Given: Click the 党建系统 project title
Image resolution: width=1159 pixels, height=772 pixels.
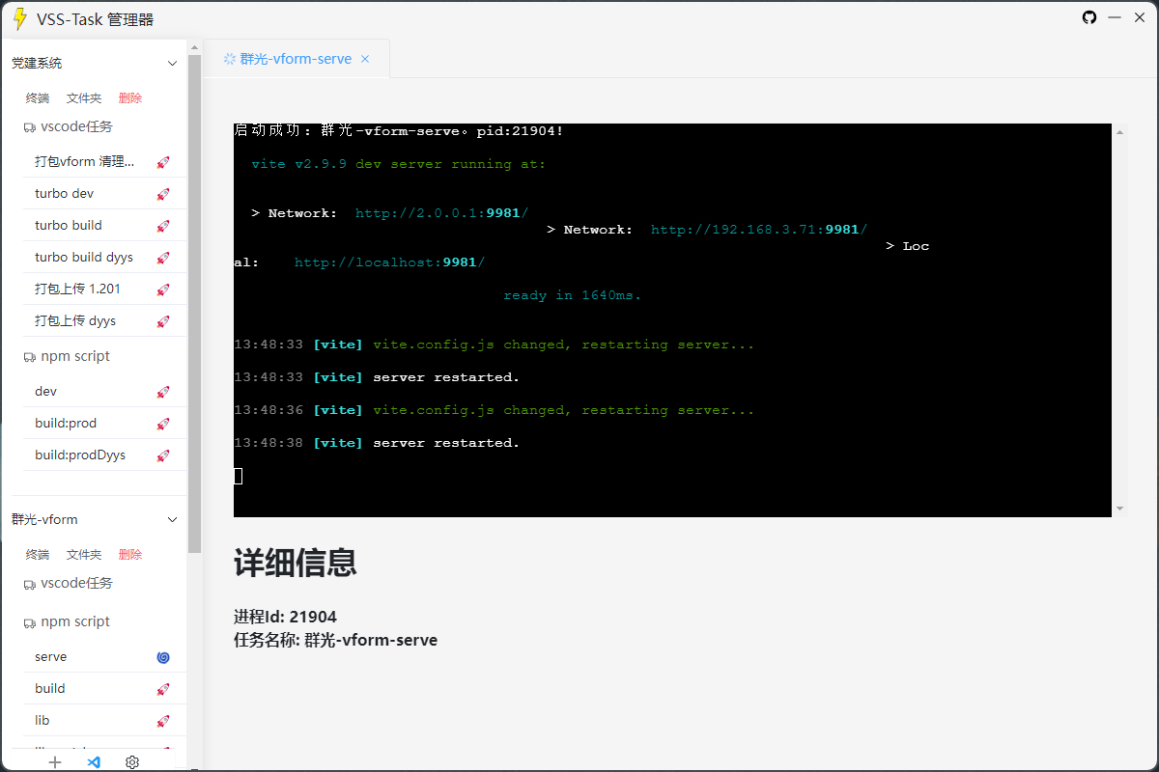Looking at the screenshot, I should [x=37, y=64].
